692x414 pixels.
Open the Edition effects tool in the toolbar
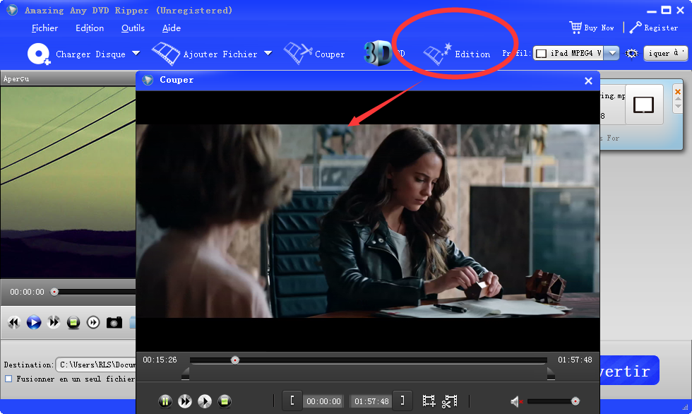coord(457,54)
